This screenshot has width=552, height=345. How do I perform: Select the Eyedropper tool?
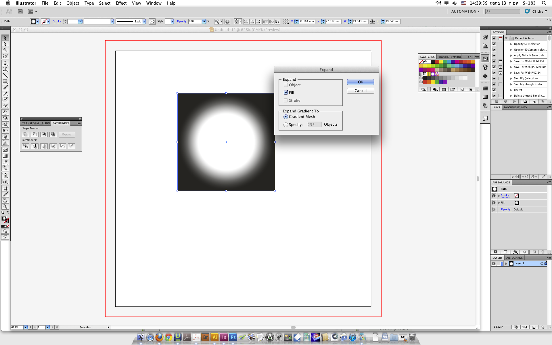click(5, 162)
